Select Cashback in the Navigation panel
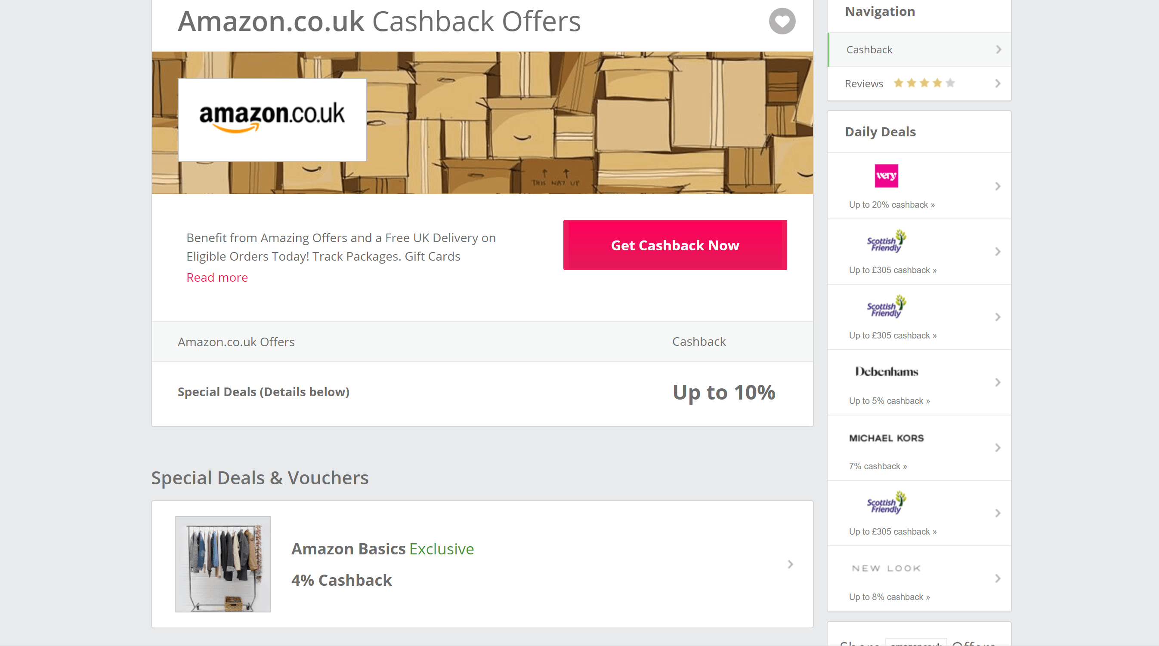Viewport: 1159px width, 646px height. click(x=869, y=49)
